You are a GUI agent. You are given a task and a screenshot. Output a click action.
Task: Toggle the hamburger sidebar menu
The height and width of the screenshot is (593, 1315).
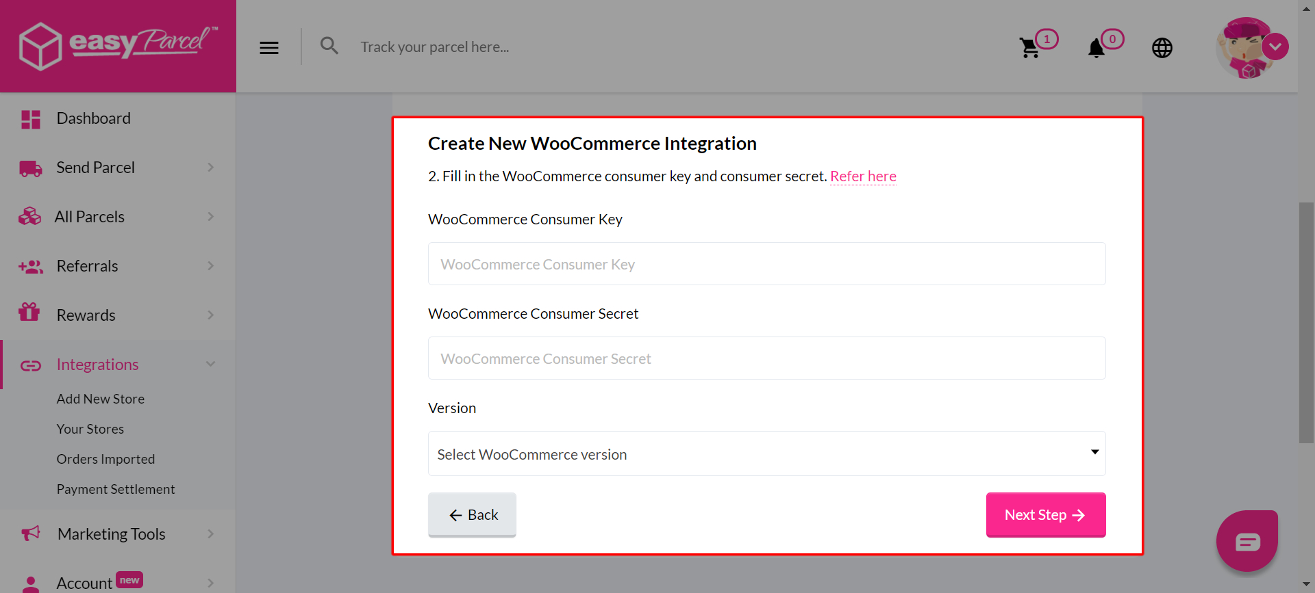269,47
